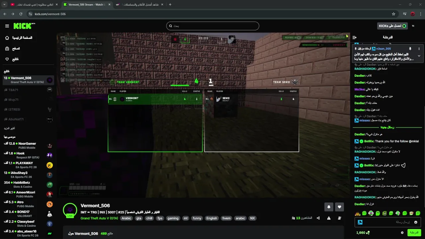The height and width of the screenshot is (239, 425).
Task: Click the gaming stream tag
Action: point(173,218)
